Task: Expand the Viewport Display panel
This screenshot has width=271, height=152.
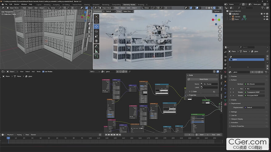Action: [237, 119]
